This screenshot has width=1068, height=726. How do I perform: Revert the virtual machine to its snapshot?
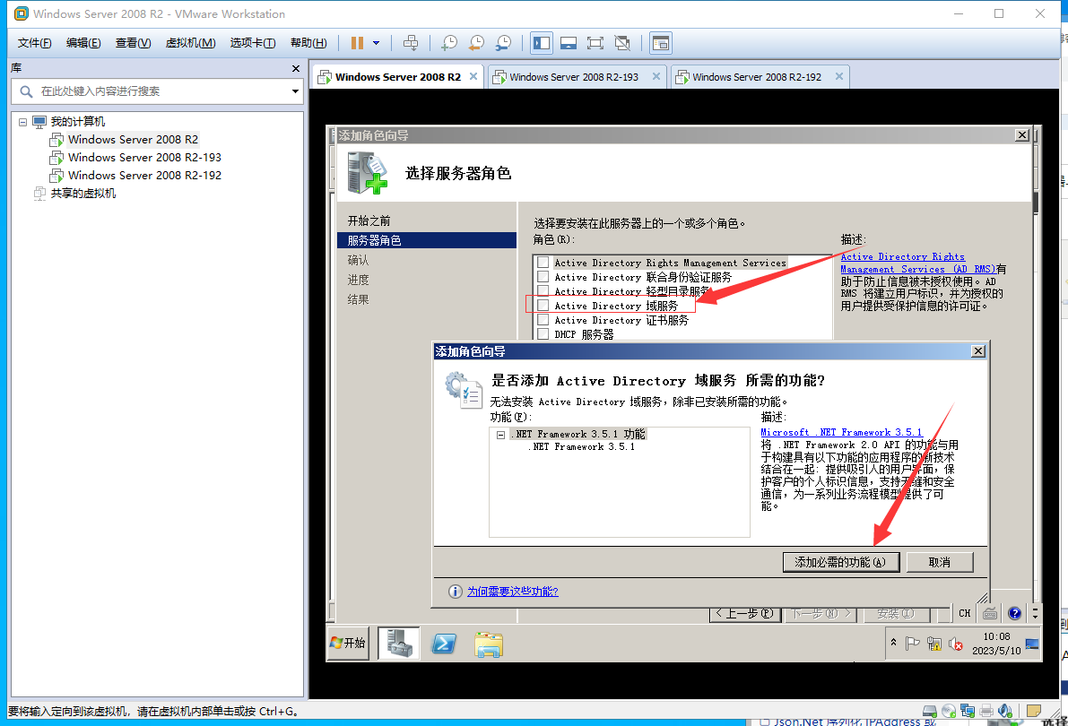[477, 43]
